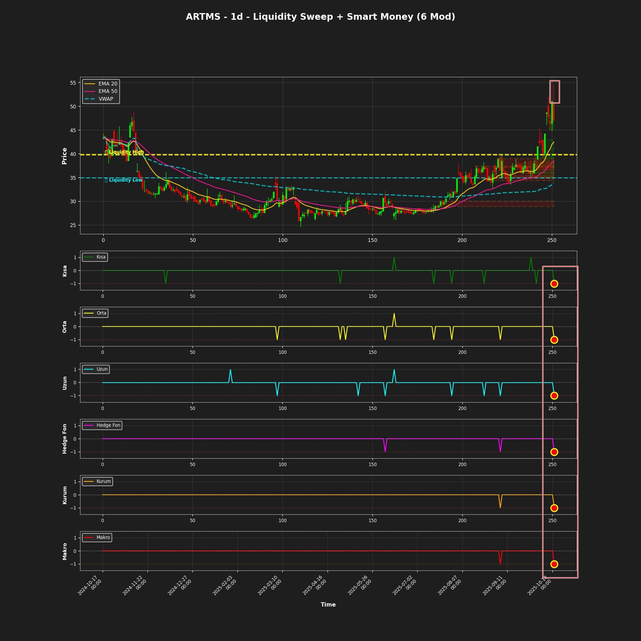Click the Time axis label
This screenshot has width=641, height=641.
tap(328, 604)
